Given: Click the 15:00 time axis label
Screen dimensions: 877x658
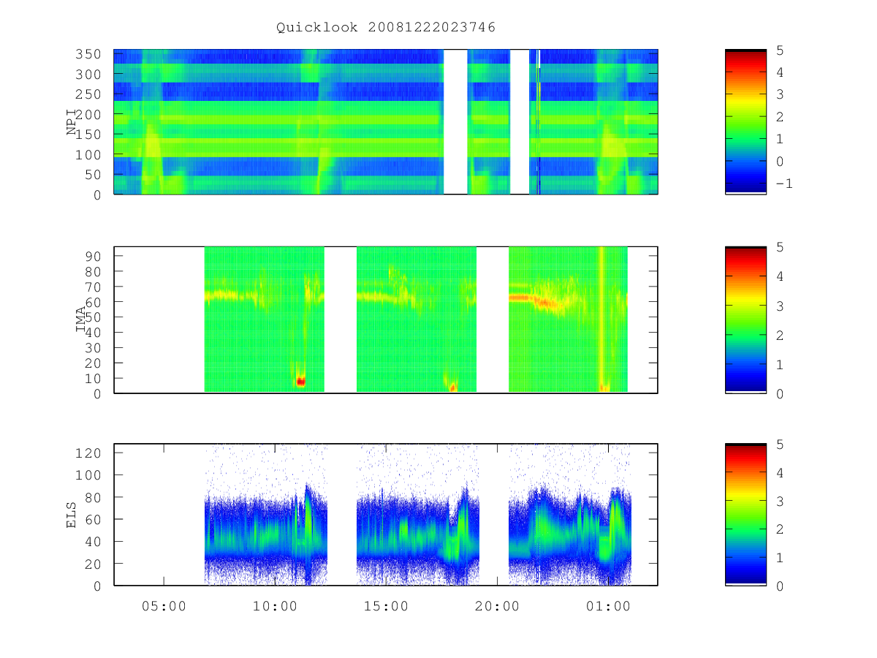Looking at the screenshot, I should [x=386, y=607].
